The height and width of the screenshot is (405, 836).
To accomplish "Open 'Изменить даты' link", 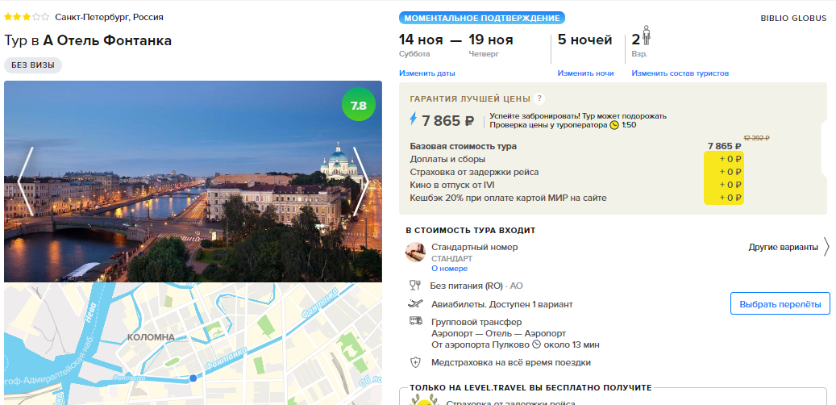I will point(427,73).
